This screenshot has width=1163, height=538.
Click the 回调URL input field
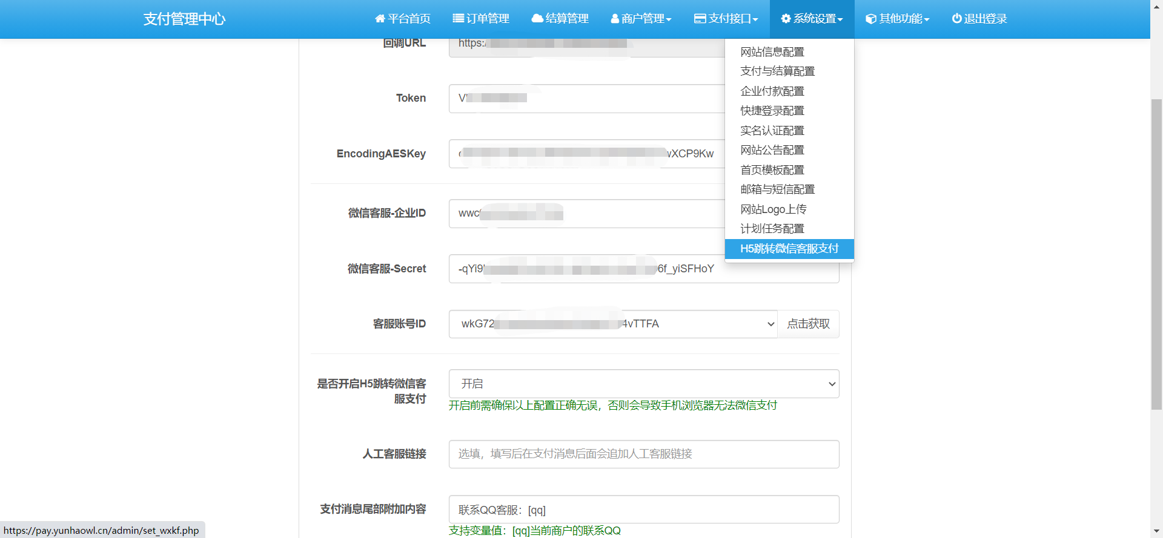(x=586, y=48)
